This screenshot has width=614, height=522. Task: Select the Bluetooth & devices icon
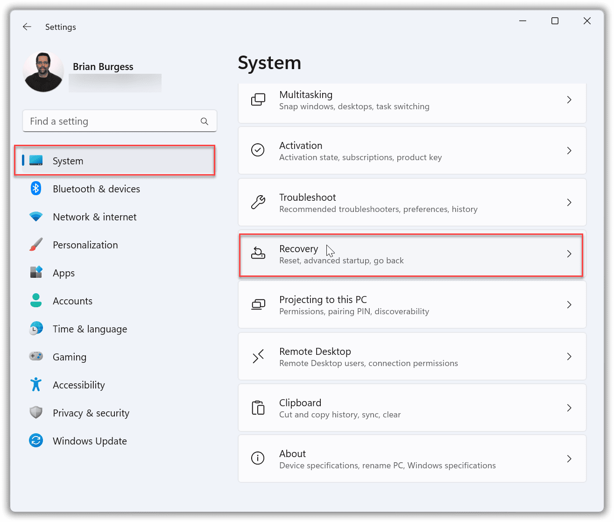pyautogui.click(x=36, y=189)
